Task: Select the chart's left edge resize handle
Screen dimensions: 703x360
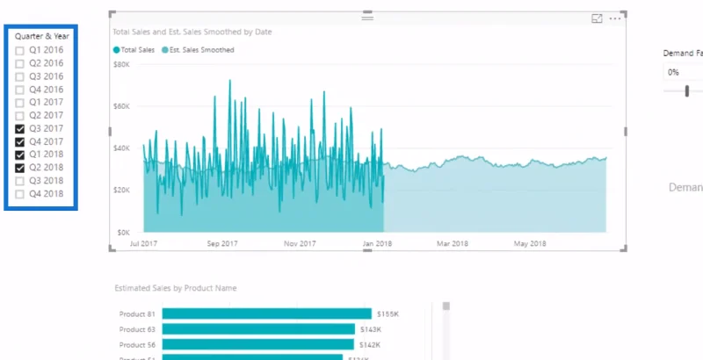Action: (x=111, y=131)
